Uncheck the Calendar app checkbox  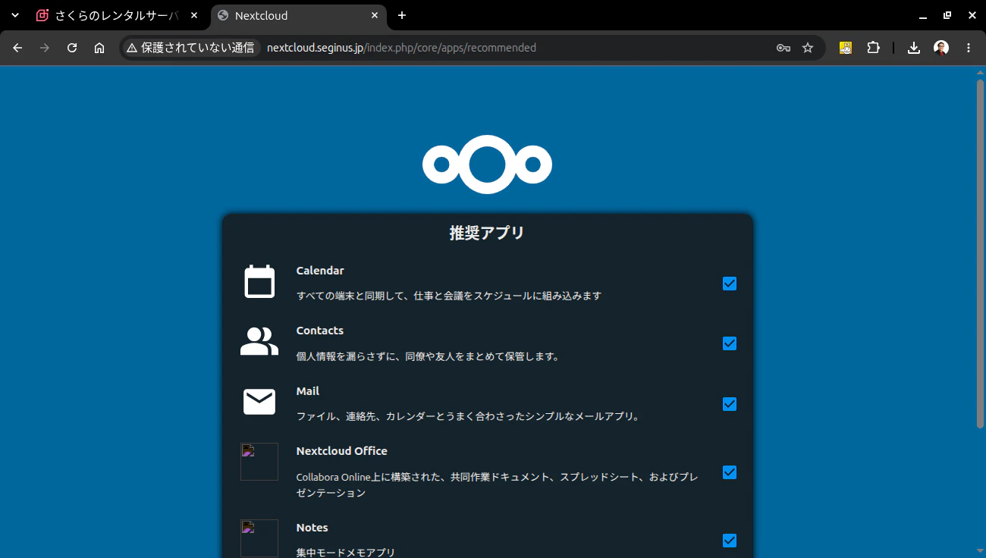click(x=730, y=284)
